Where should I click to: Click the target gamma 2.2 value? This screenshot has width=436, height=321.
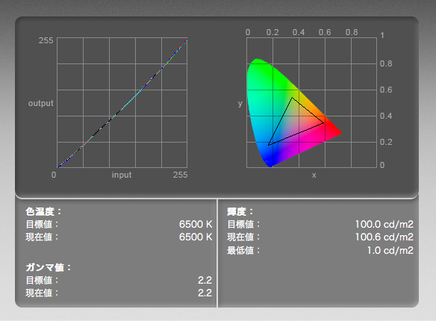pyautogui.click(x=205, y=280)
